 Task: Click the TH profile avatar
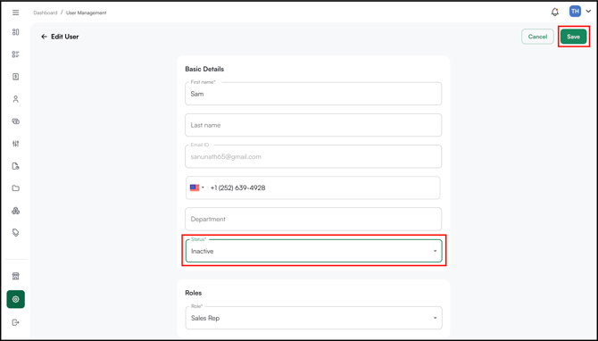tap(575, 12)
